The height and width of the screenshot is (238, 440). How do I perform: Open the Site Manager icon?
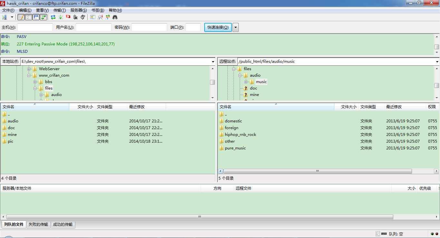click(5, 17)
